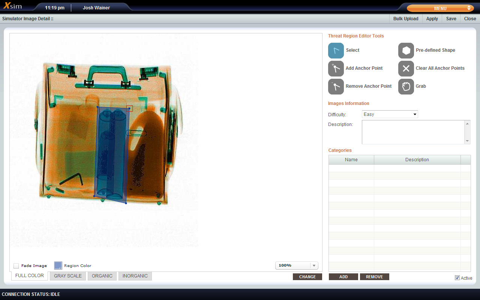This screenshot has height=300, width=480.
Task: Uncheck the Active checkbox
Action: pos(457,278)
